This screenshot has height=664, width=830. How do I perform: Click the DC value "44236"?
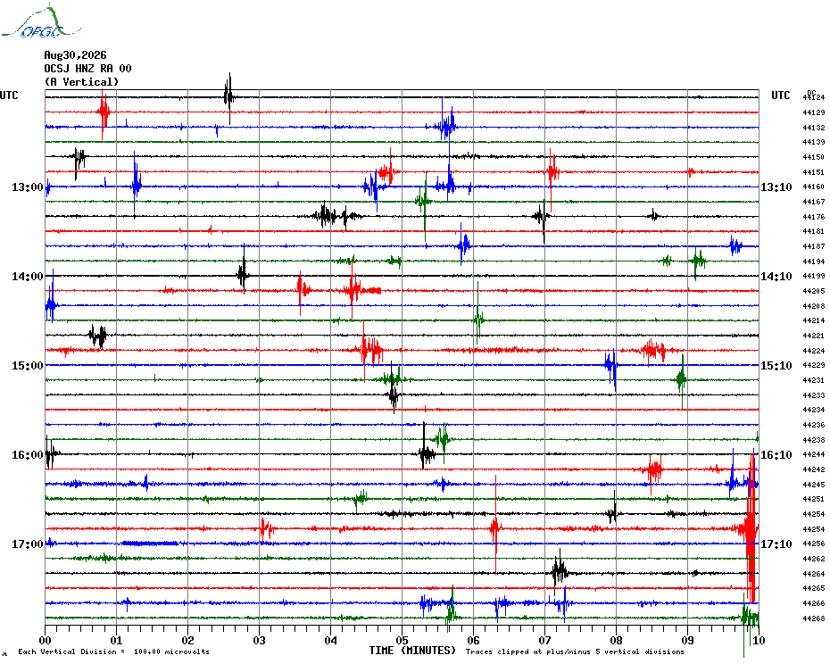tap(814, 425)
